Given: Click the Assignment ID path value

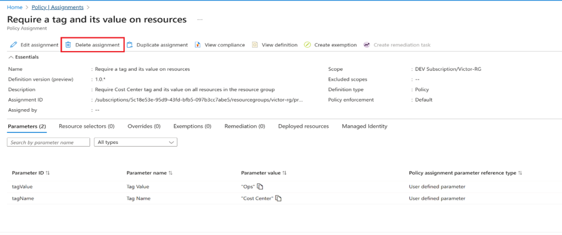Looking at the screenshot, I should [x=199, y=100].
